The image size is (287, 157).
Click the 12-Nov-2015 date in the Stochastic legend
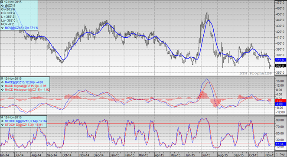point(13,117)
